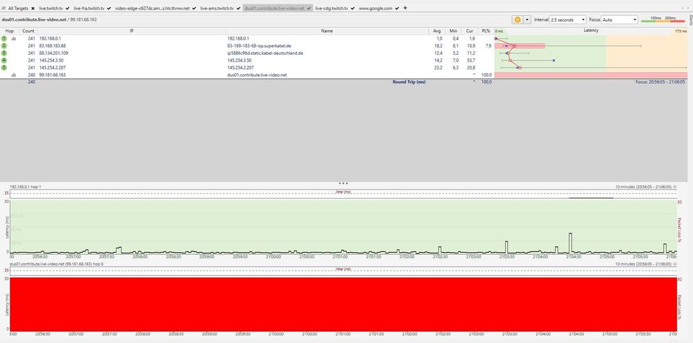Switch to the All Targets tab
The height and width of the screenshot is (343, 693).
click(x=18, y=8)
